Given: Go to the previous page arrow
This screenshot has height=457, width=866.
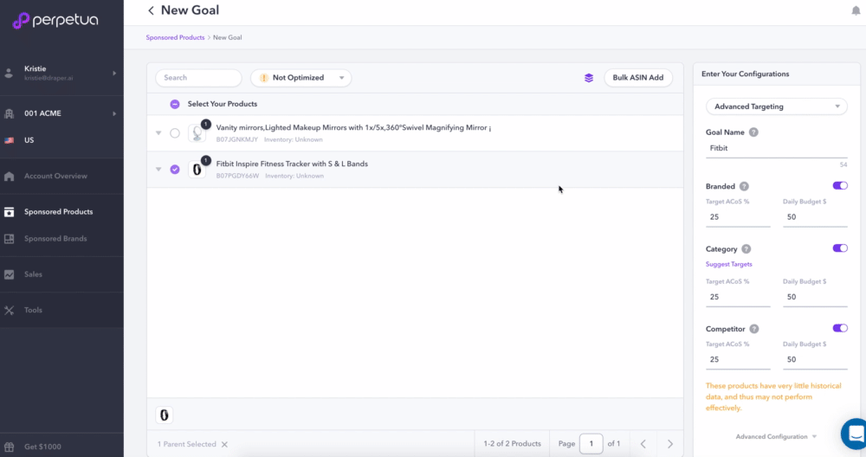Looking at the screenshot, I should click(x=643, y=444).
